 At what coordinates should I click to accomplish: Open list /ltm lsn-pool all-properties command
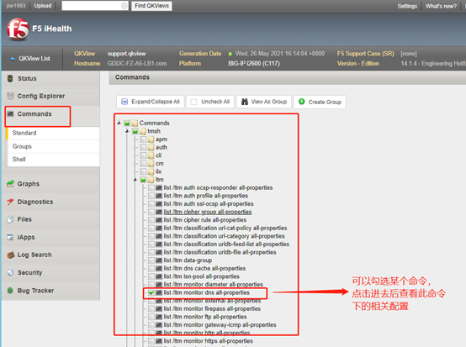[x=202, y=276]
